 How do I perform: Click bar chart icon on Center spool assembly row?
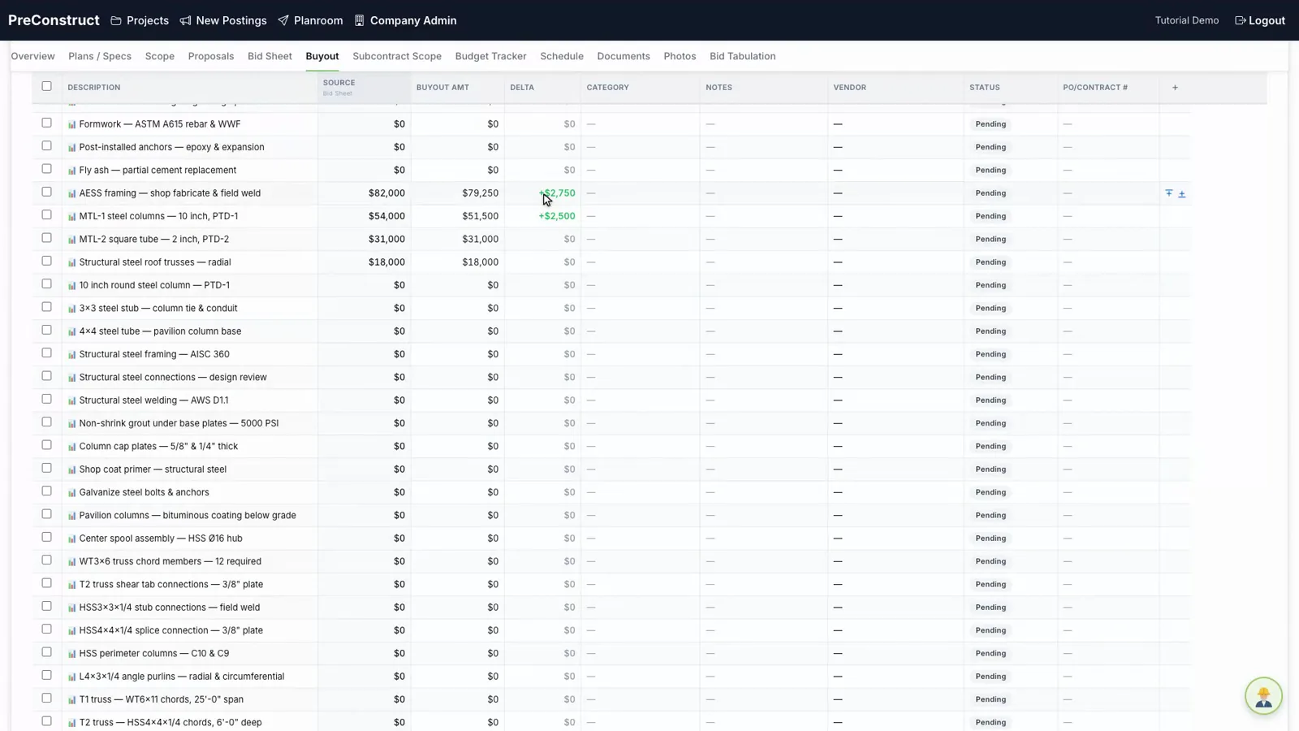[x=72, y=539]
